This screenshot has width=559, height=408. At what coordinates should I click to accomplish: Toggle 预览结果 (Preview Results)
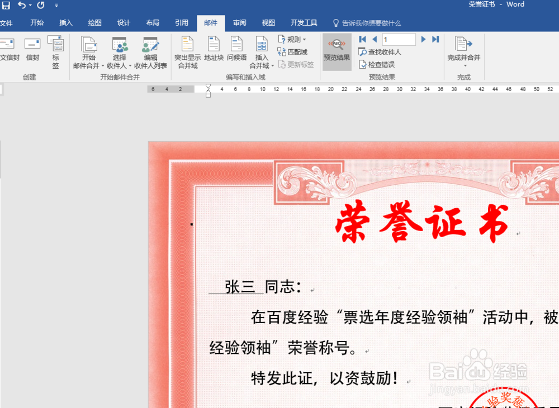coord(337,52)
